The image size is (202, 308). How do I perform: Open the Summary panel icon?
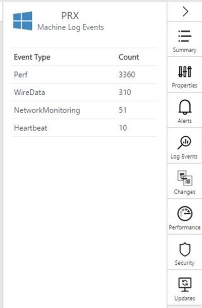[185, 36]
